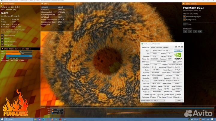Click the Windows taskbar search box
The height and width of the screenshot is (121, 216).
[x=19, y=119]
